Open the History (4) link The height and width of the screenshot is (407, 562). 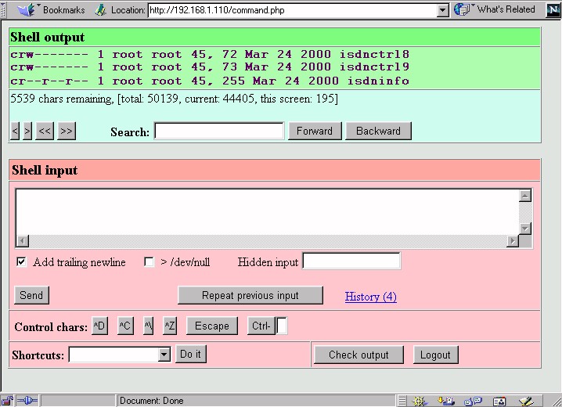pos(370,297)
